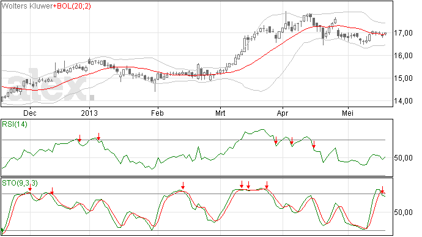
Task: Click the Apr label on time axis
Action: tap(283, 113)
